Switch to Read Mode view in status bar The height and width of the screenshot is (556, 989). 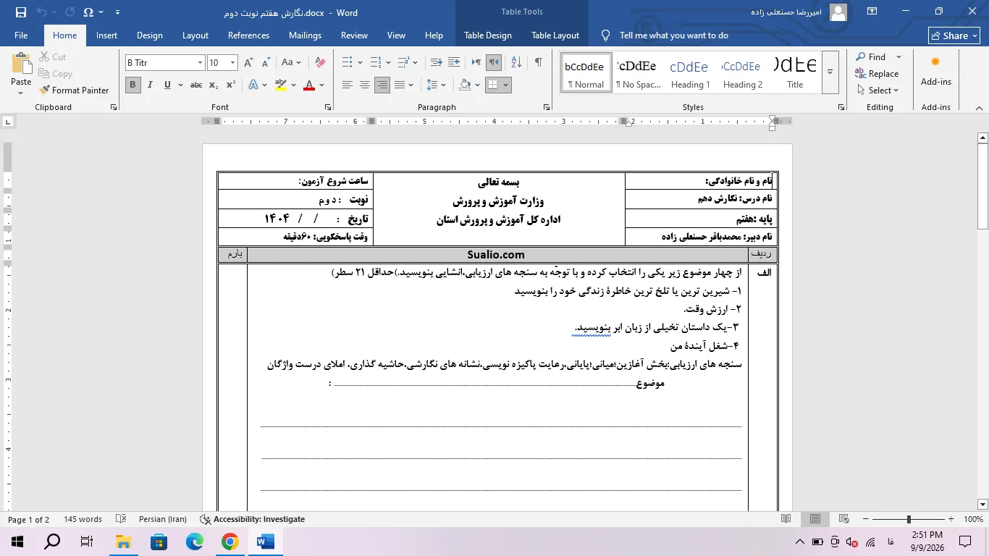pos(786,519)
